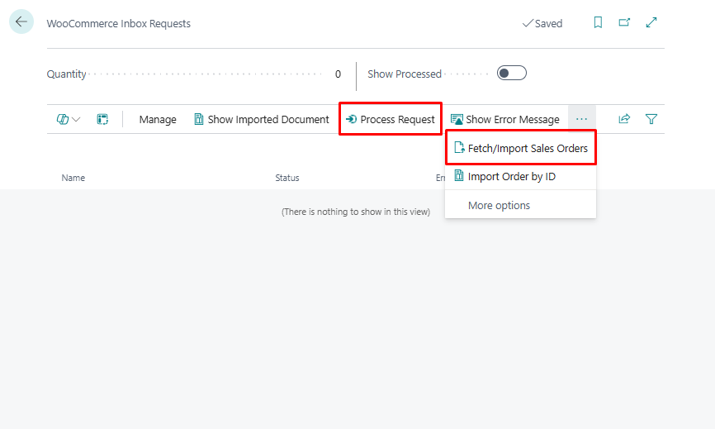Expand page to full width icon
Viewport: 715px width, 429px height.
click(651, 22)
